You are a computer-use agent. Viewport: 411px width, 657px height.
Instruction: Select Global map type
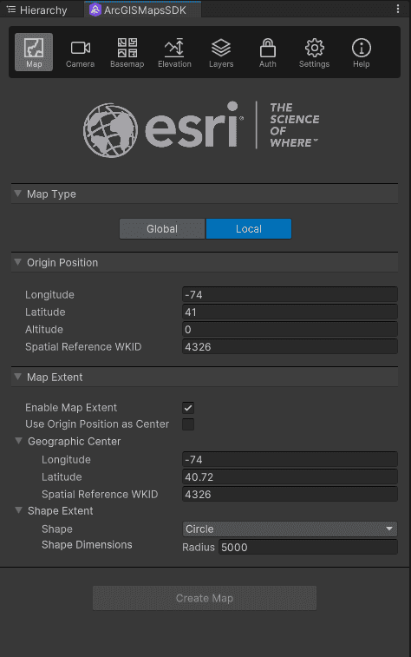[x=162, y=229]
